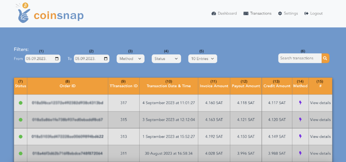
Task: Click the orange search magnifier button
Action: [x=325, y=58]
